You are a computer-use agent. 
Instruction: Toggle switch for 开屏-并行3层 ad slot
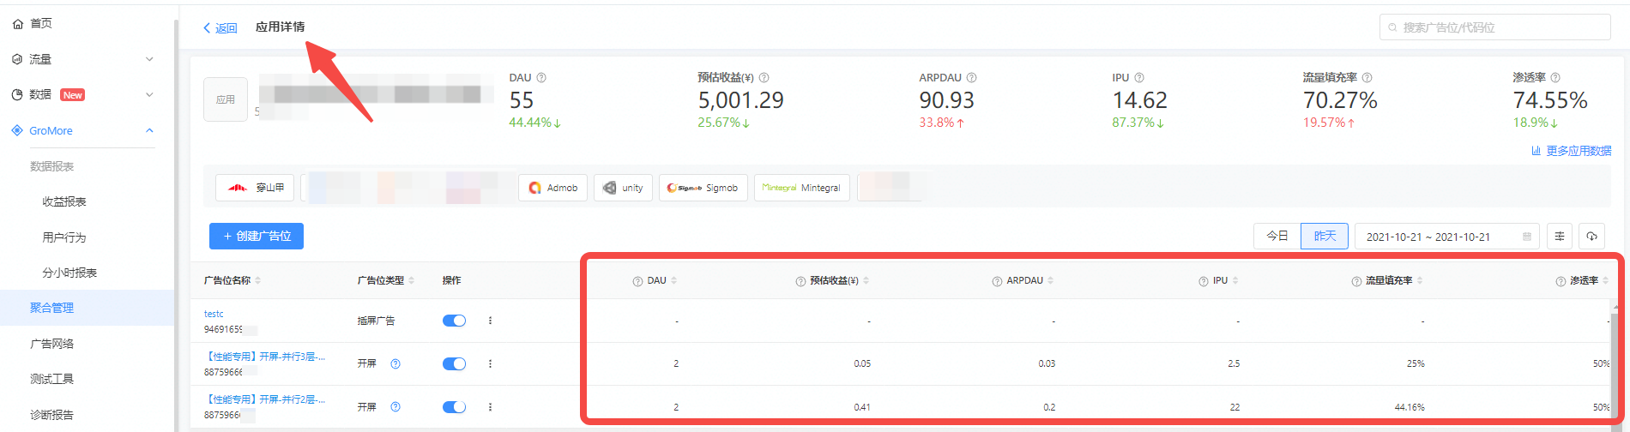[454, 363]
